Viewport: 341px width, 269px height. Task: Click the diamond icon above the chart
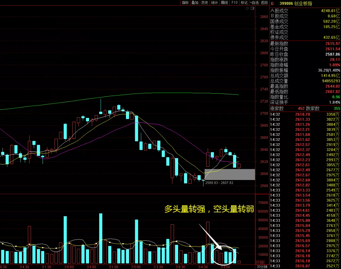click(247, 8)
